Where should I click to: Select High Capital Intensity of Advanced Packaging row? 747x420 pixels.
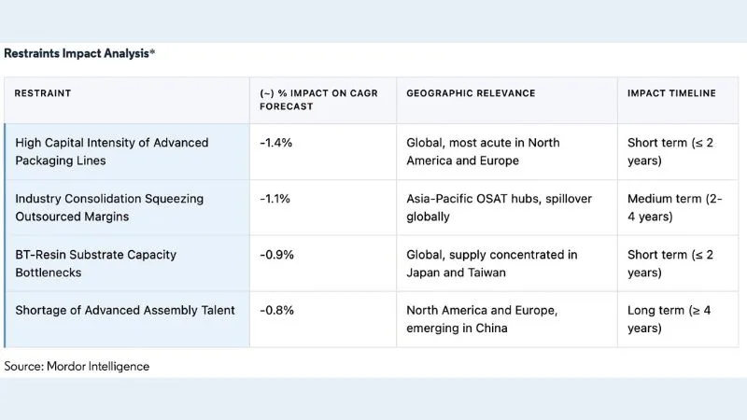click(372, 152)
